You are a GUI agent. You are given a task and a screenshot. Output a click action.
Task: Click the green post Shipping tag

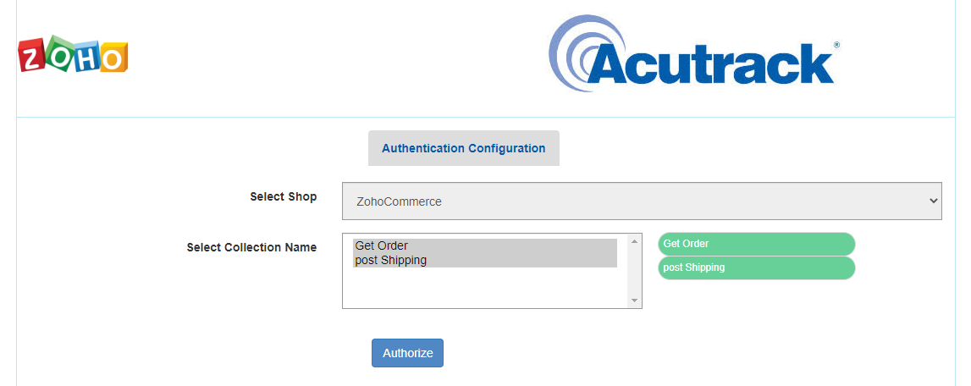(756, 268)
